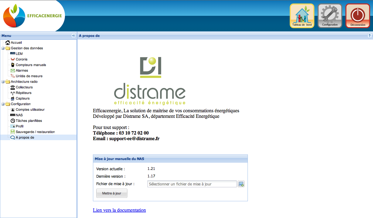Click the Configuration folder icon in tree
Image resolution: width=373 pixels, height=218 pixels.
8,104
